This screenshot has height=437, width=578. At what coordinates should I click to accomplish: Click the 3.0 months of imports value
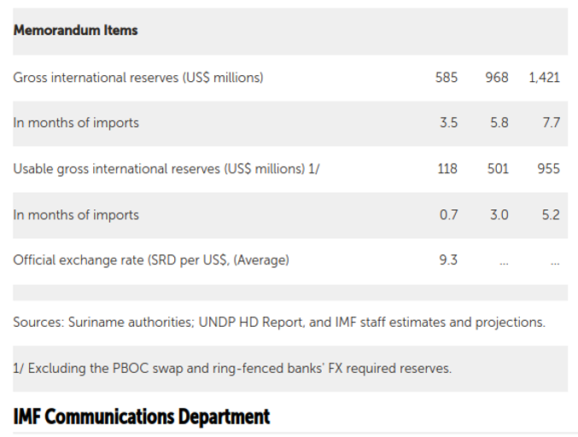[499, 215]
